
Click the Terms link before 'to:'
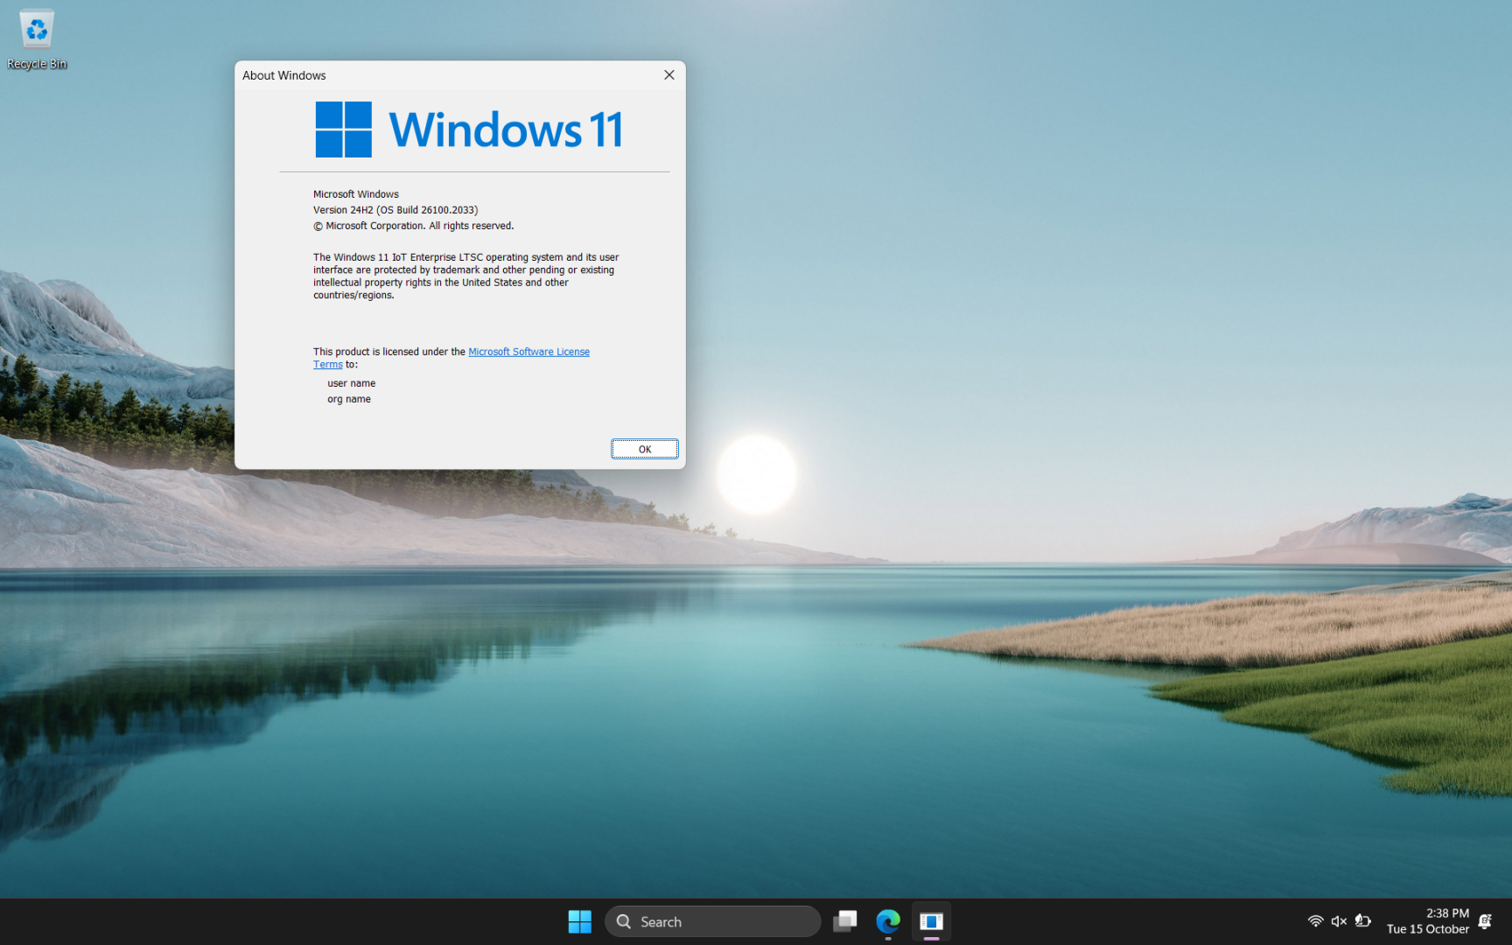click(328, 365)
